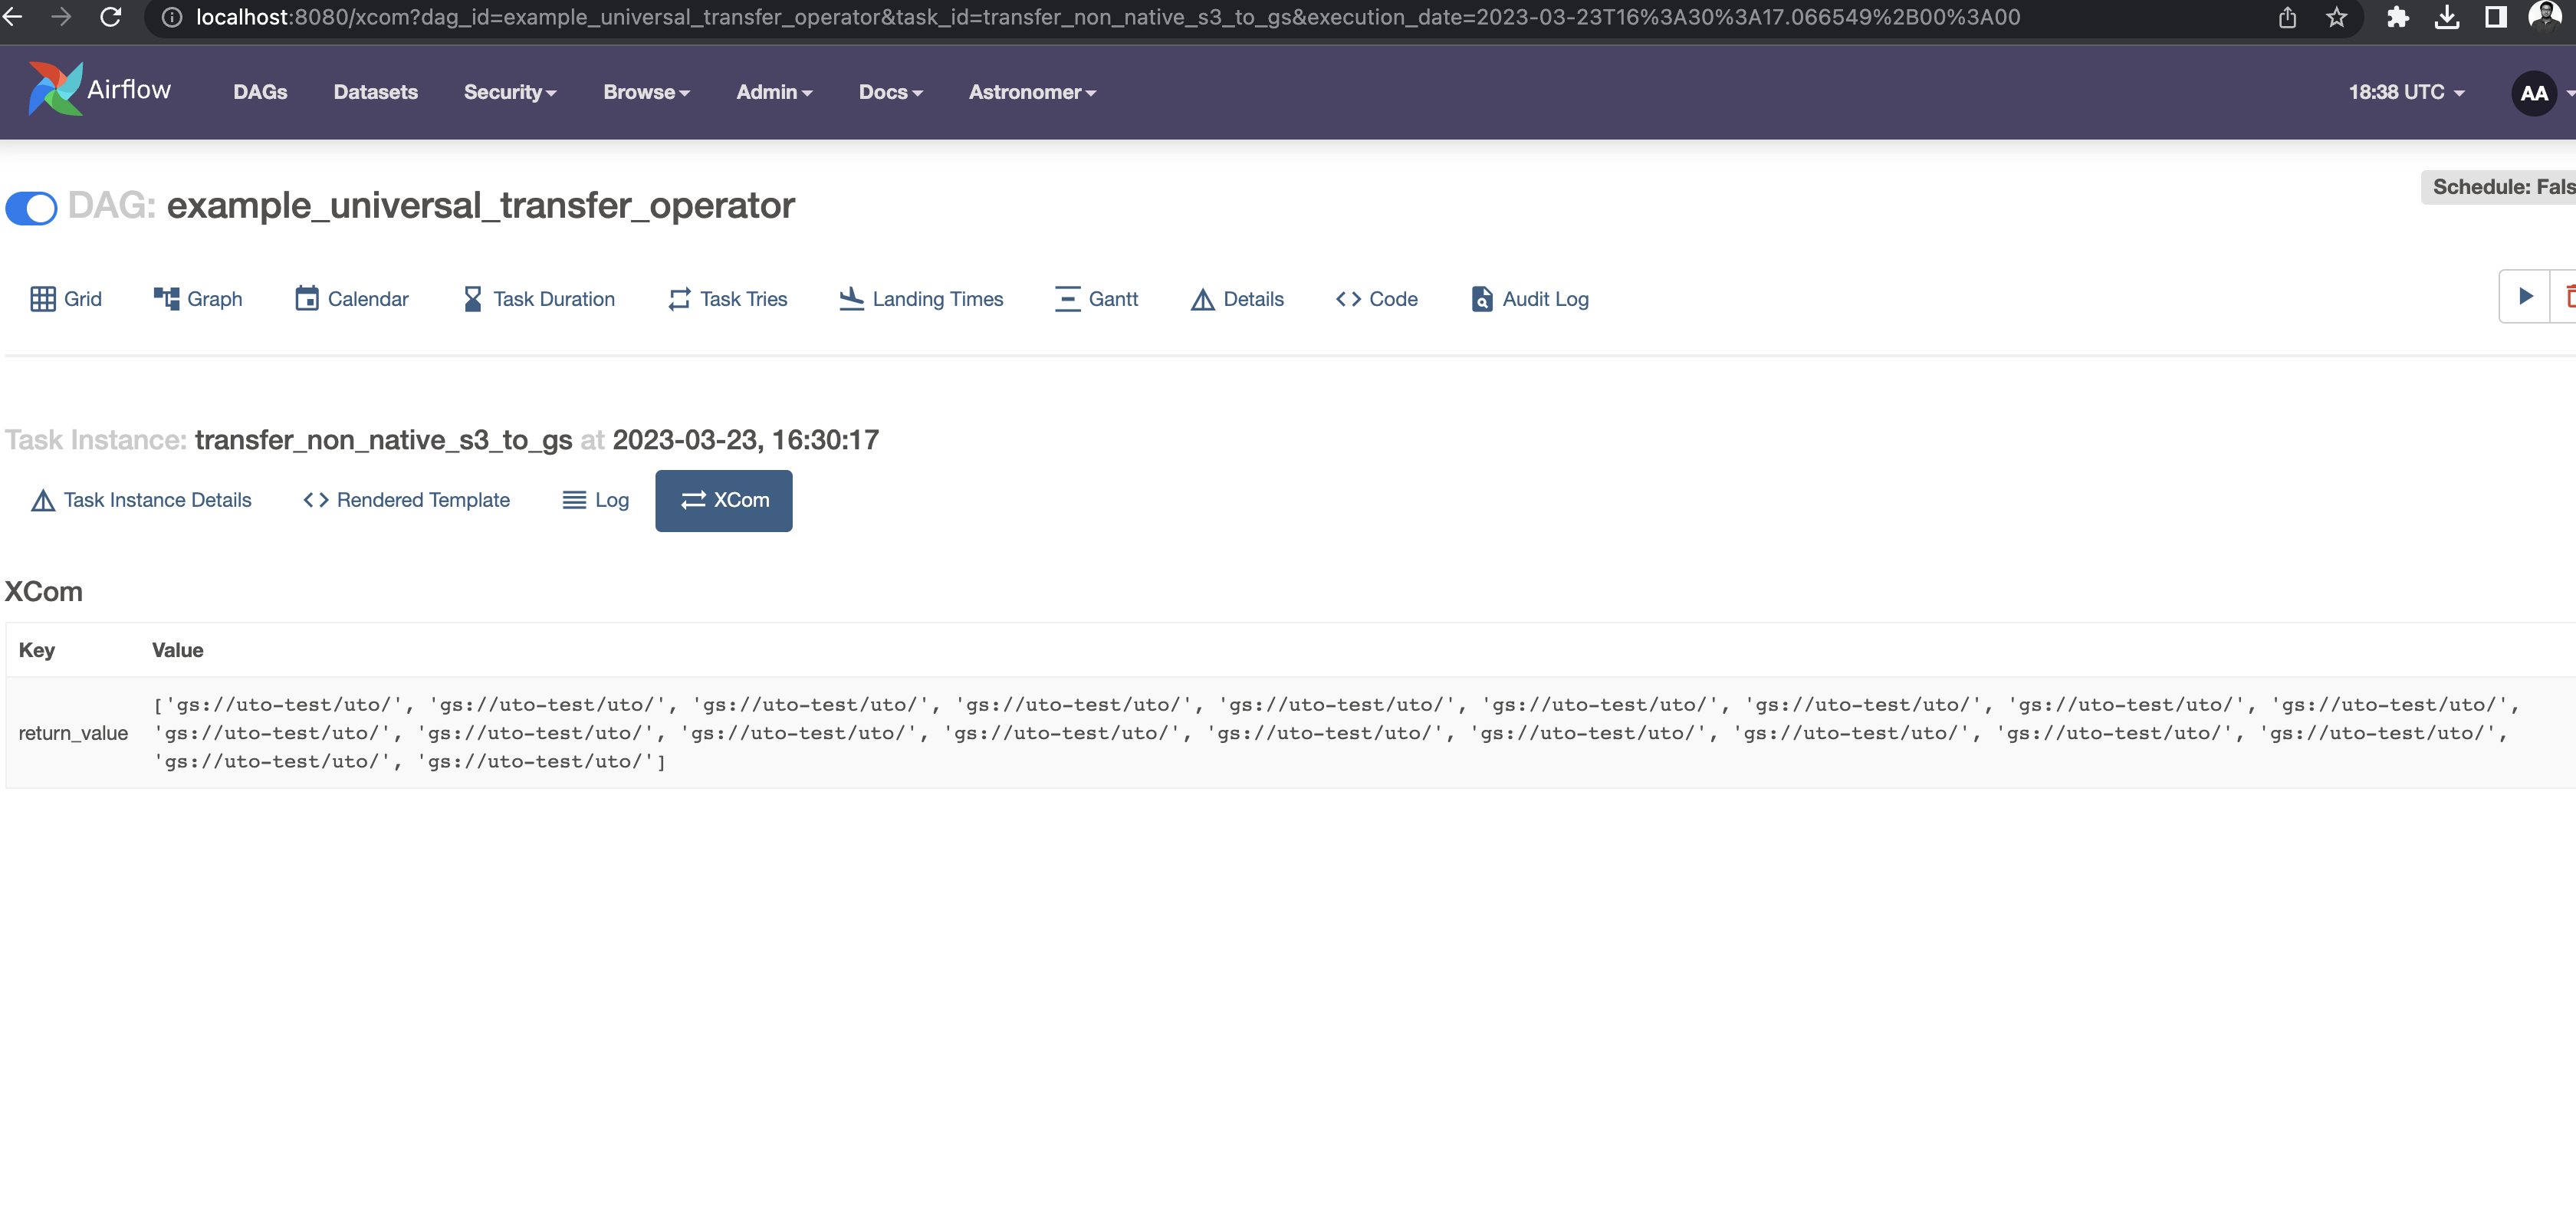View the Audit Log icon

click(x=1528, y=298)
